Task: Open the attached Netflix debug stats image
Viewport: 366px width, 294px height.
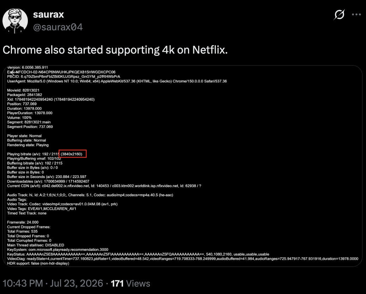Action: (x=182, y=166)
